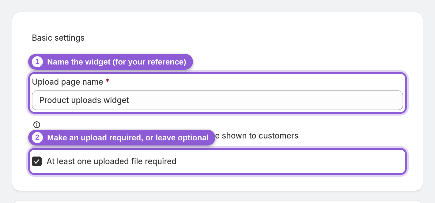Click the 'Basic settings' heading text
435x203 pixels.
pos(58,38)
